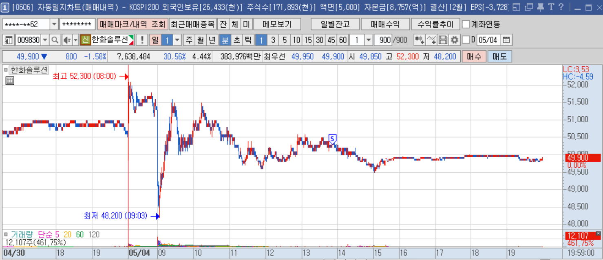Open 일별잔고 button
This screenshot has width=603, height=260.
click(336, 24)
